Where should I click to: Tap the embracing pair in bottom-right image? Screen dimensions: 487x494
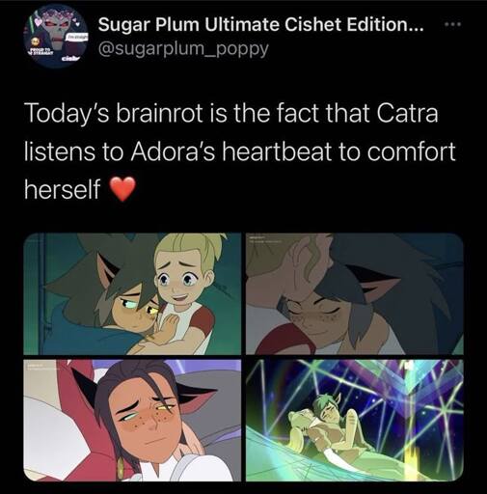pyautogui.click(x=325, y=425)
